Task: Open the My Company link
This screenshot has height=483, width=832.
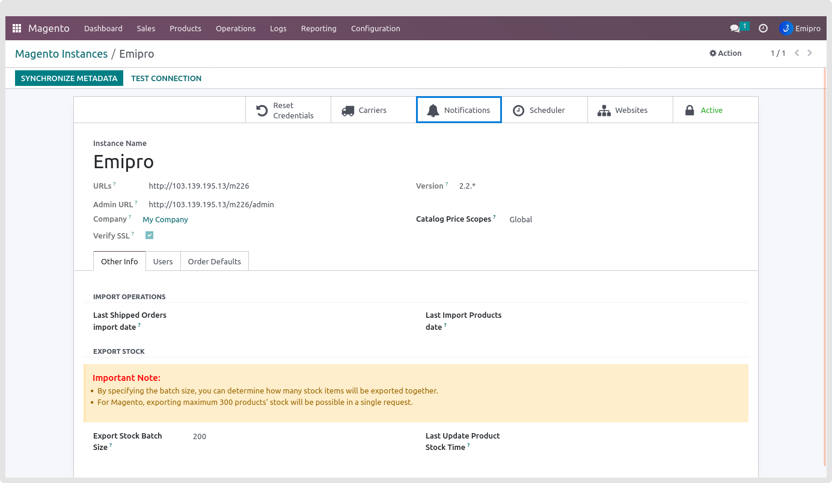Action: point(165,220)
